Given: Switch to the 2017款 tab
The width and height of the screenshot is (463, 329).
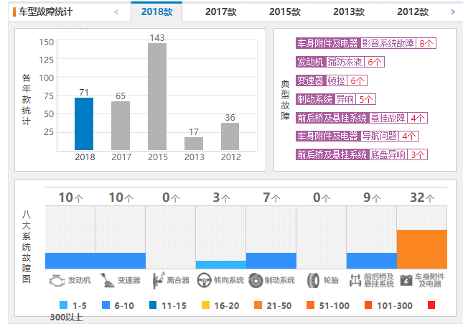Looking at the screenshot, I should point(221,11).
